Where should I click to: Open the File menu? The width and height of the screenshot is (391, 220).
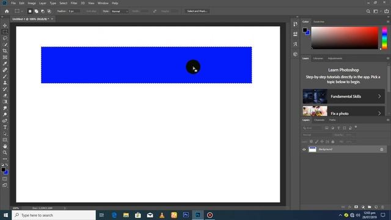click(x=13, y=3)
